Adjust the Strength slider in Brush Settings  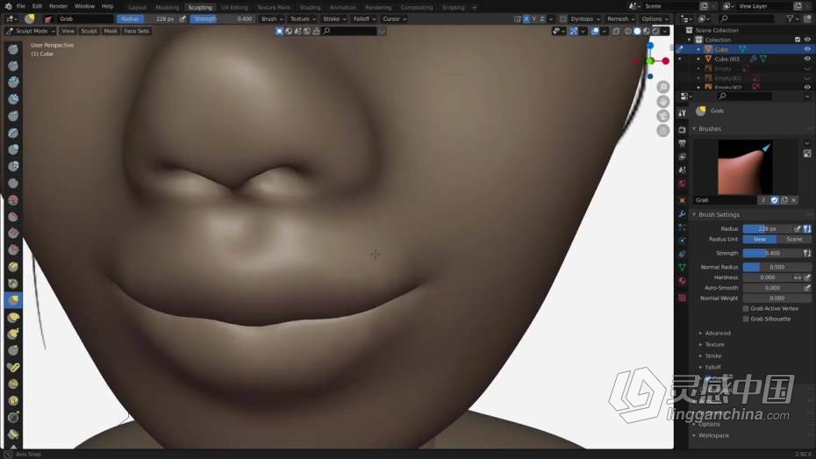772,254
